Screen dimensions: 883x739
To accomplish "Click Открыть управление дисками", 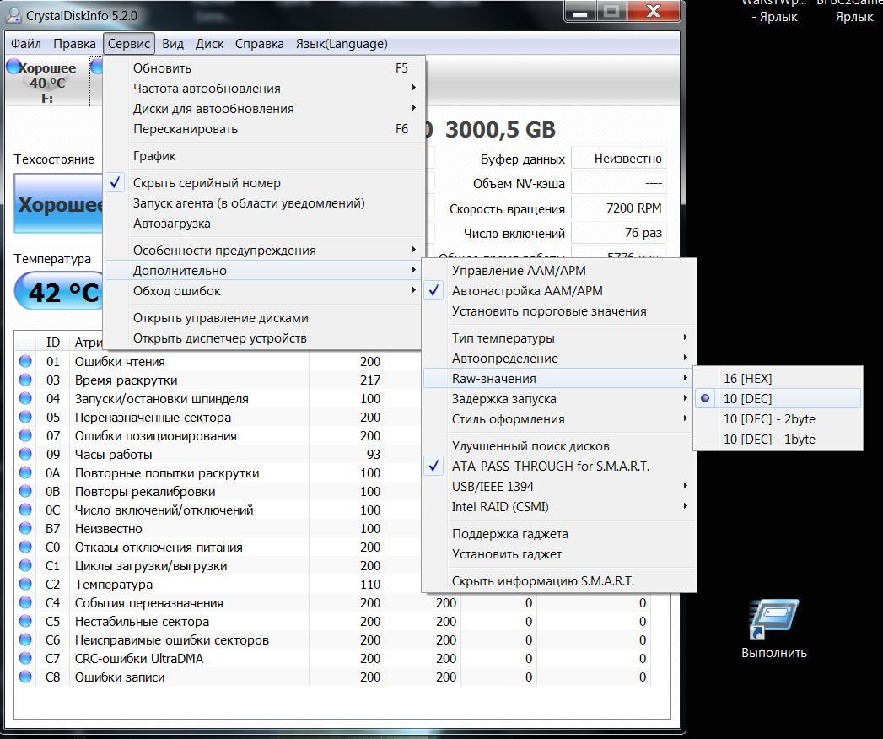I will coord(263,318).
